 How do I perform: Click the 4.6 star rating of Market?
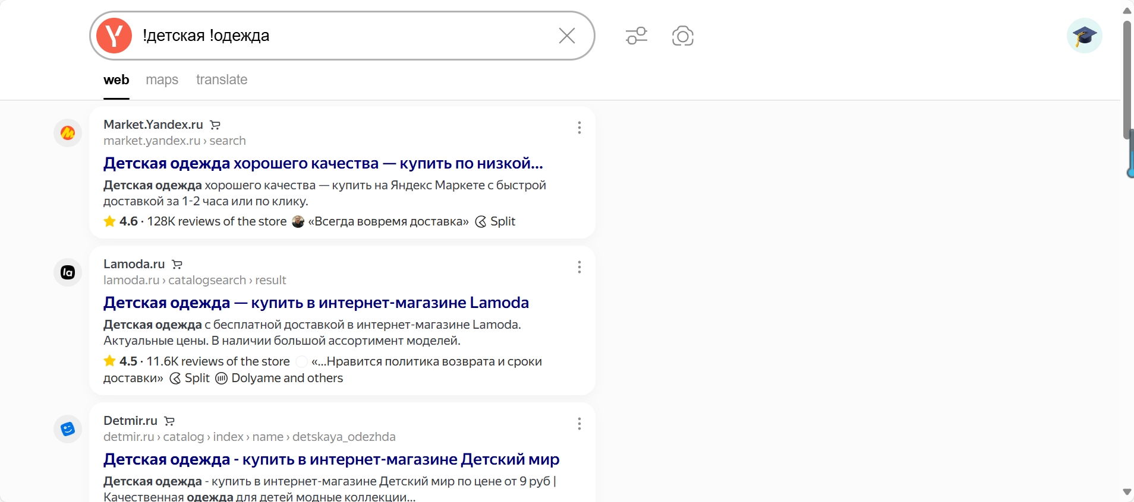[x=121, y=221]
